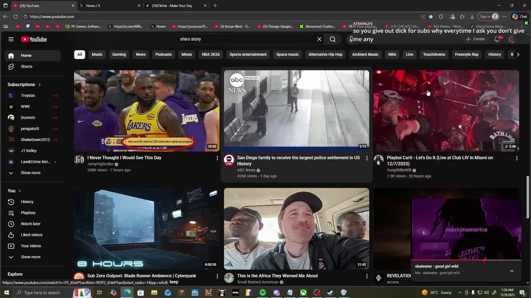Open ABC News channel avatar
The width and height of the screenshot is (531, 298).
229,160
